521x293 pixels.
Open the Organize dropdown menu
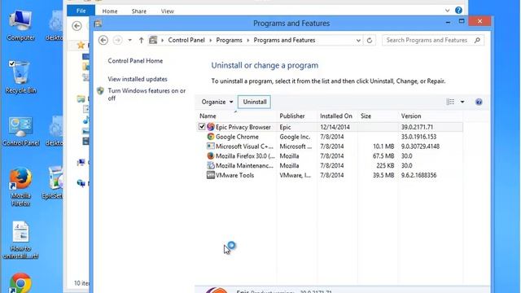tap(217, 102)
